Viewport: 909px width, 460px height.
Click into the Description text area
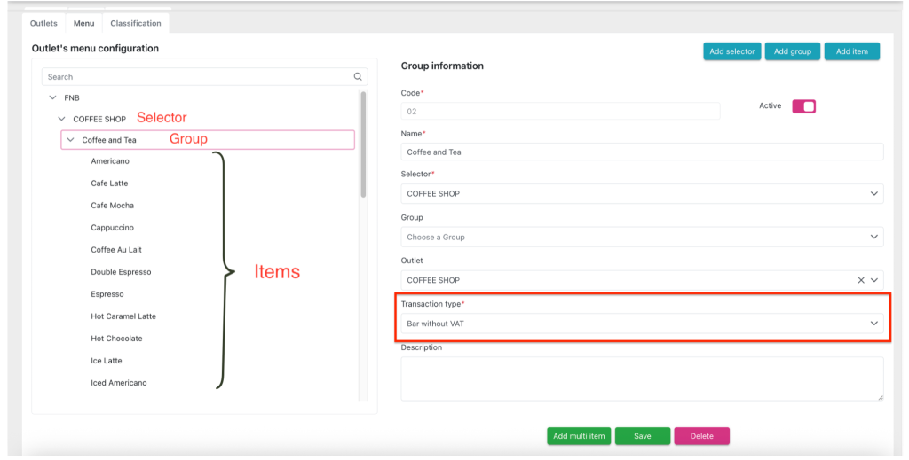click(x=642, y=378)
